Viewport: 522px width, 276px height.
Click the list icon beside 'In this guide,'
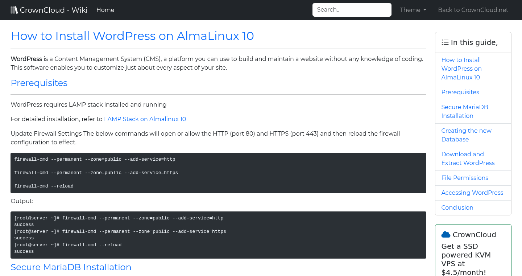tap(445, 42)
